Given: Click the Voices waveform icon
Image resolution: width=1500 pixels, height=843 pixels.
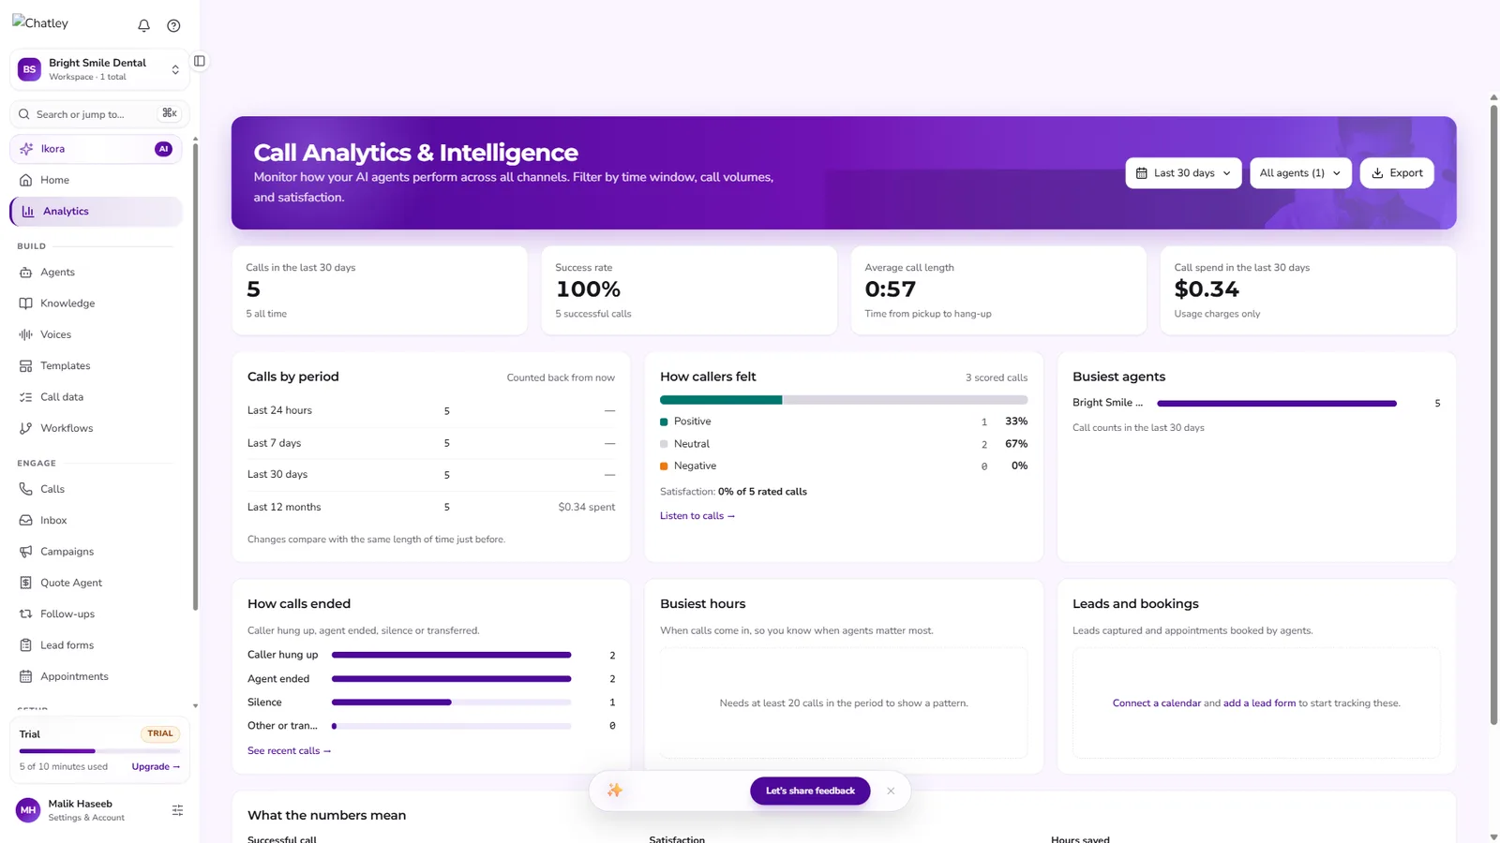Looking at the screenshot, I should [x=26, y=334].
